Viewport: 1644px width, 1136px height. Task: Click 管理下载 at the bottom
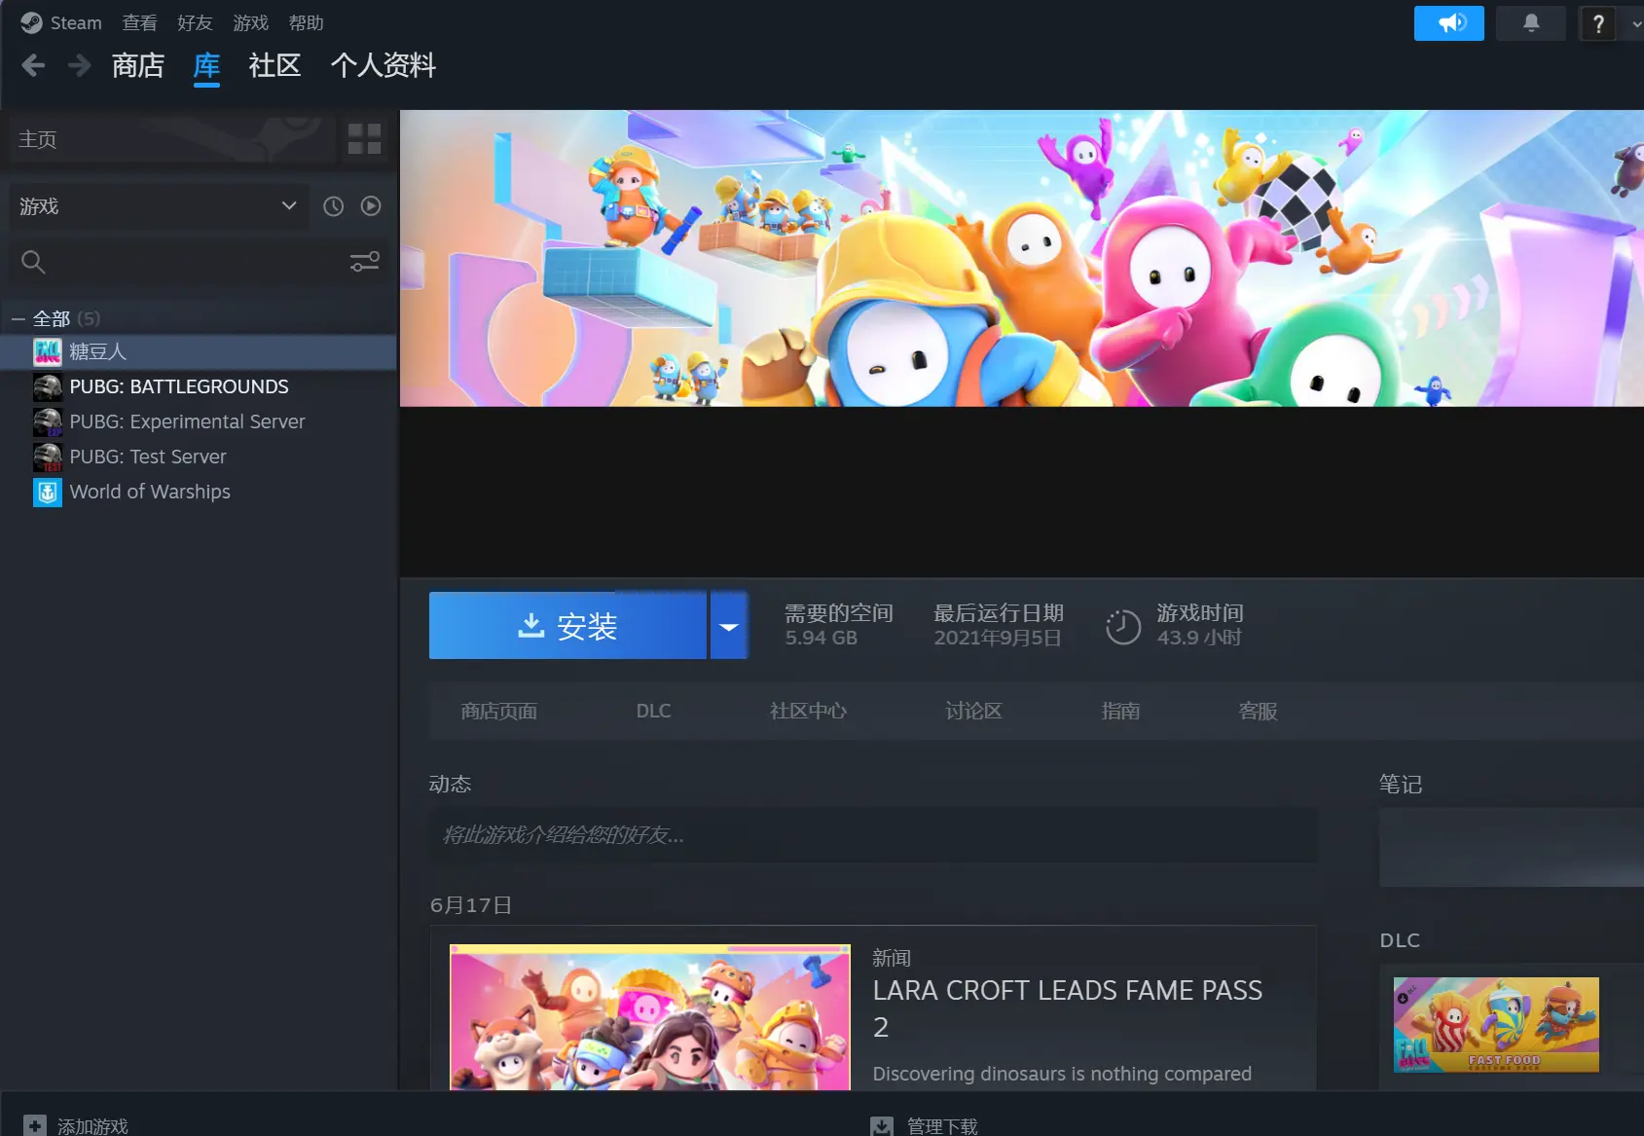click(x=942, y=1126)
